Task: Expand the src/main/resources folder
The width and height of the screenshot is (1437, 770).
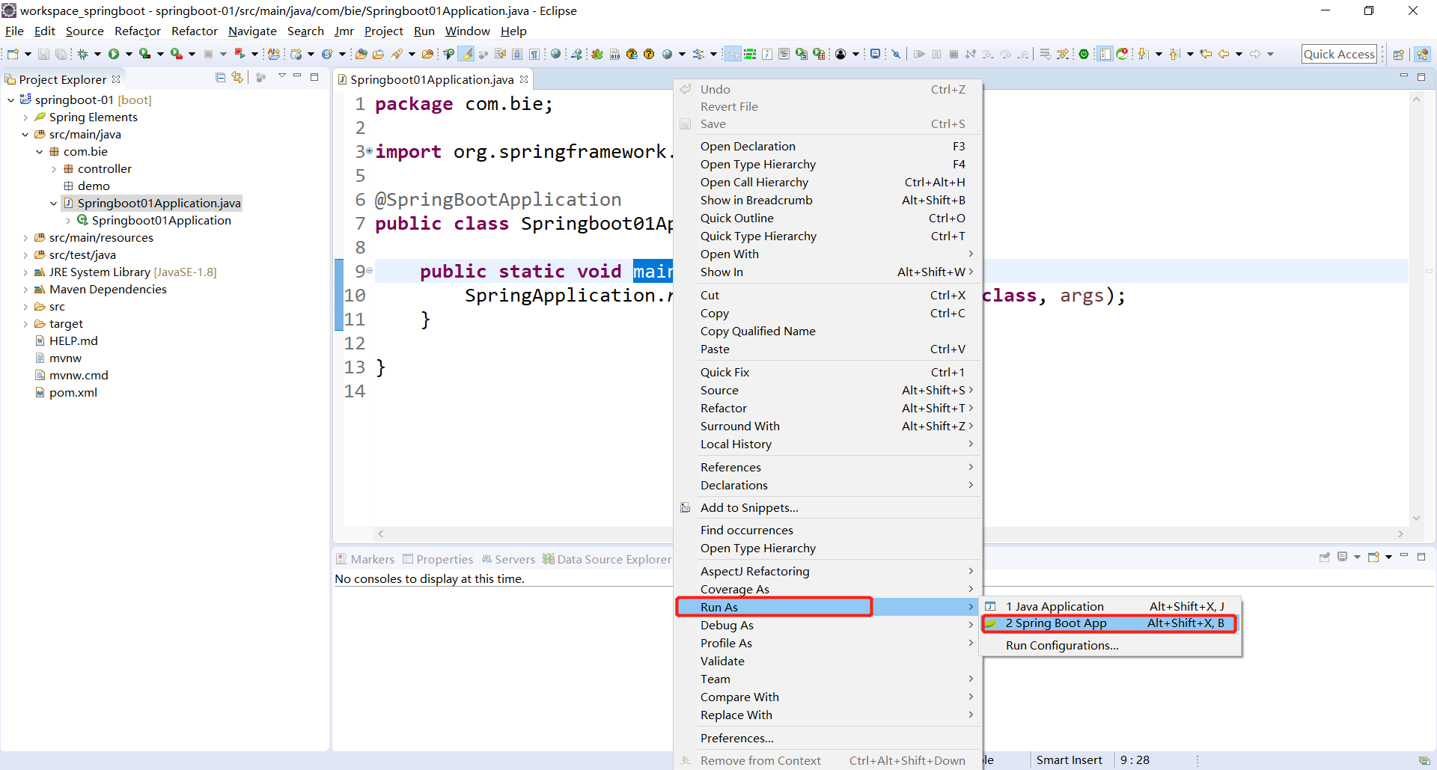Action: 25,238
